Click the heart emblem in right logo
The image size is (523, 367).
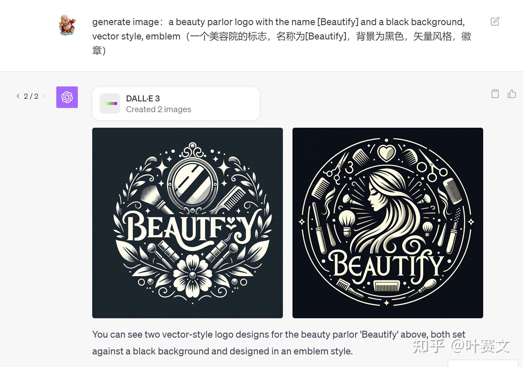pyautogui.click(x=387, y=153)
